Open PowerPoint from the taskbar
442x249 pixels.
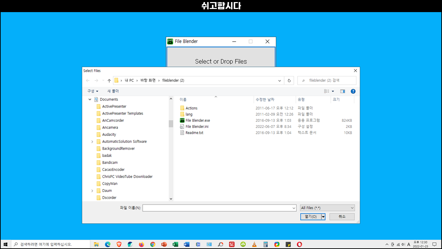pos(164,244)
